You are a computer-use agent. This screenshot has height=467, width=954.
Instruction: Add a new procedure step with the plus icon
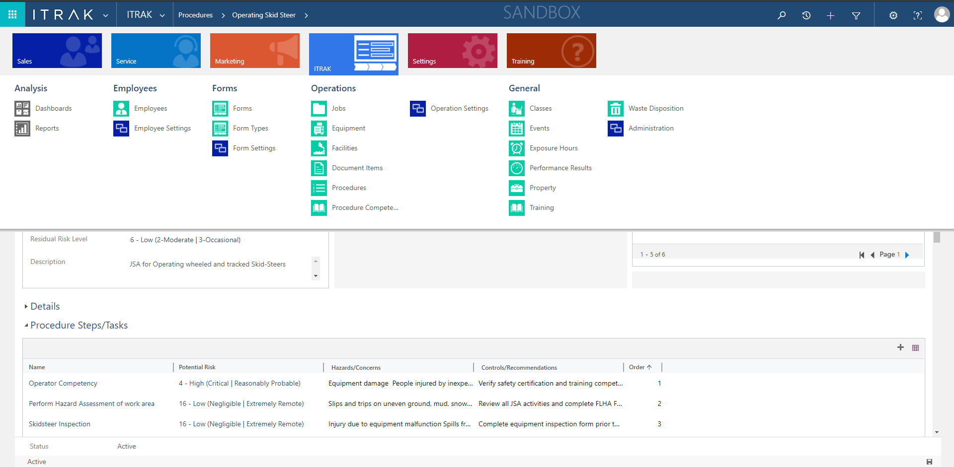point(900,347)
